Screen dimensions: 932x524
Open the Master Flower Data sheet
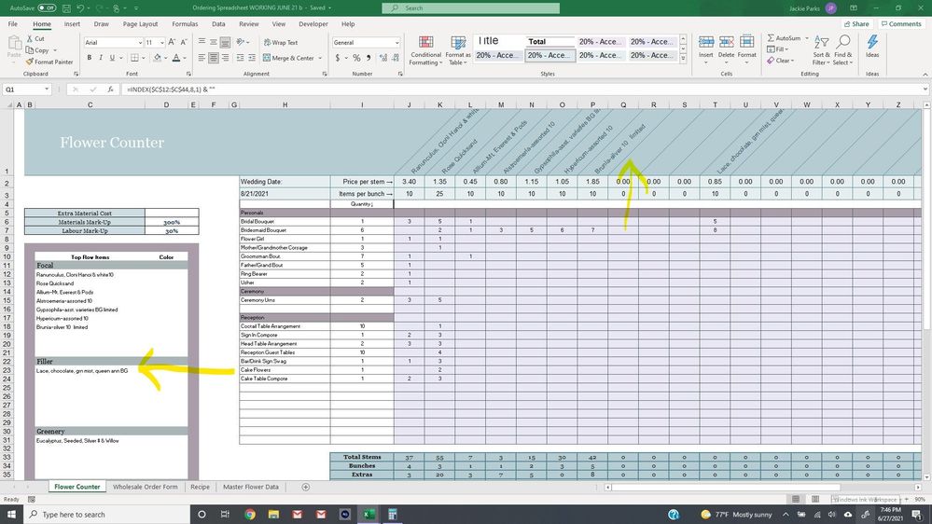(251, 487)
